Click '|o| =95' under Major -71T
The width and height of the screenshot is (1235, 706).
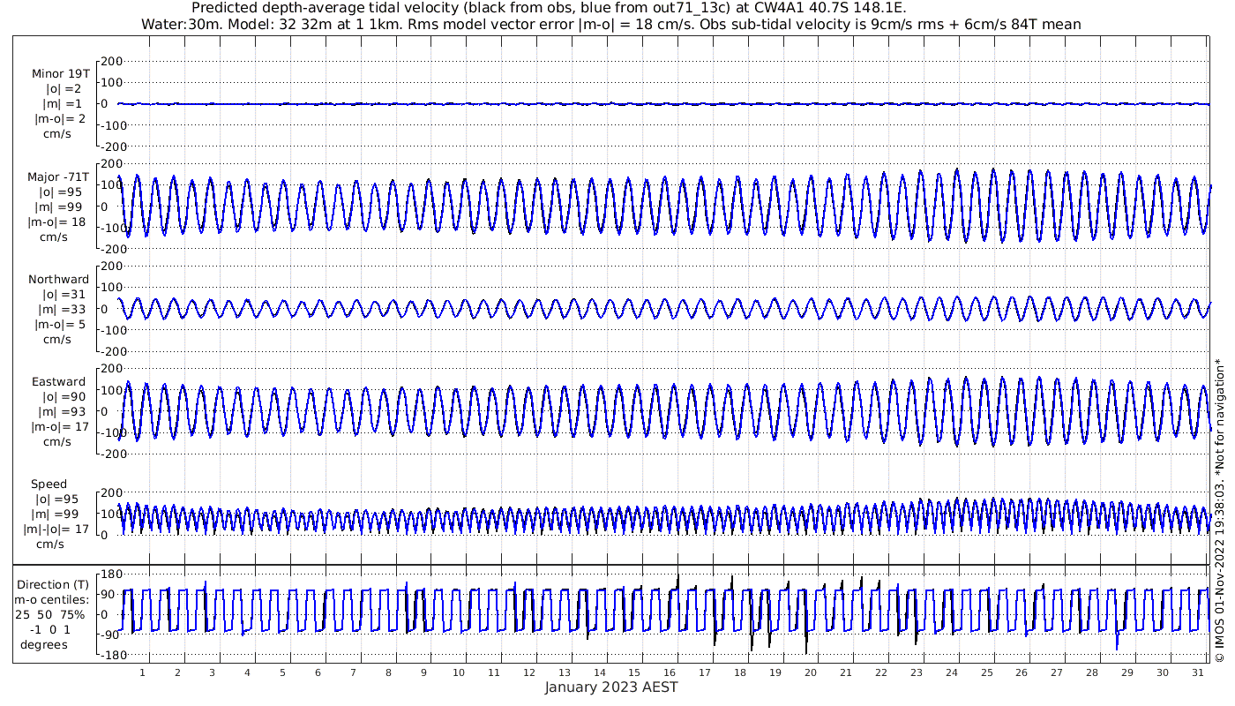60,192
